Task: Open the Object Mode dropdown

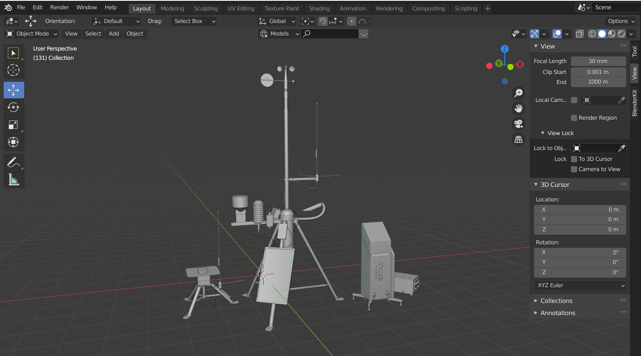Action: click(32, 34)
